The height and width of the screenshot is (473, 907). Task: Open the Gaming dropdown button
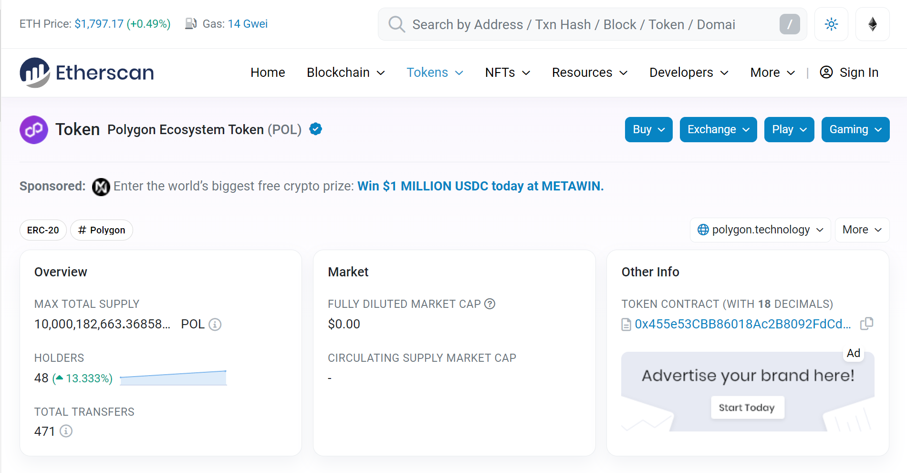(x=855, y=129)
